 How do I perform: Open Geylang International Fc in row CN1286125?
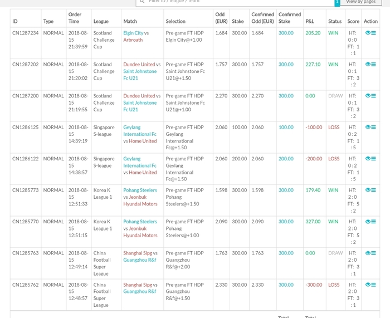[140, 131]
